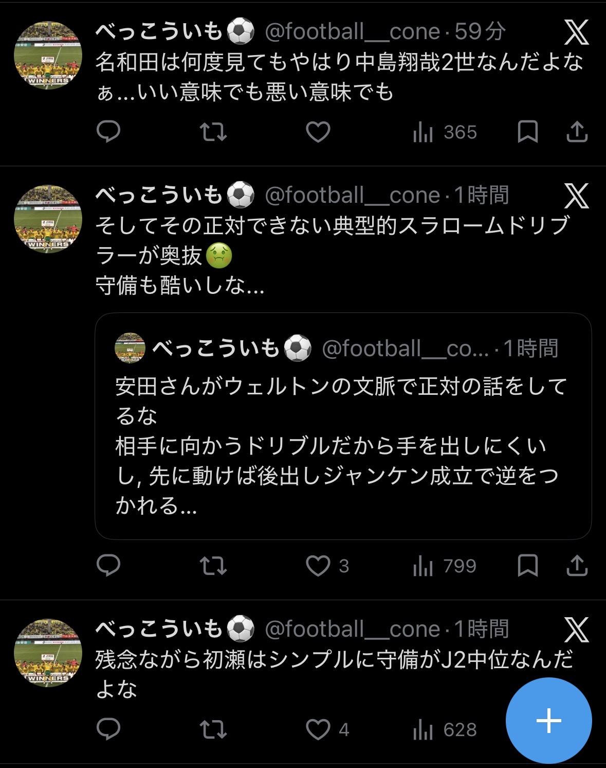This screenshot has width=606, height=768.
Task: Reply to the 名和田 tweet
Action: (108, 132)
